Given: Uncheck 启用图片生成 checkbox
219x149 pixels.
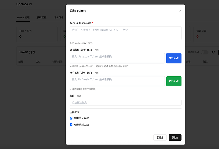Looking at the screenshot, I should 71,118.
